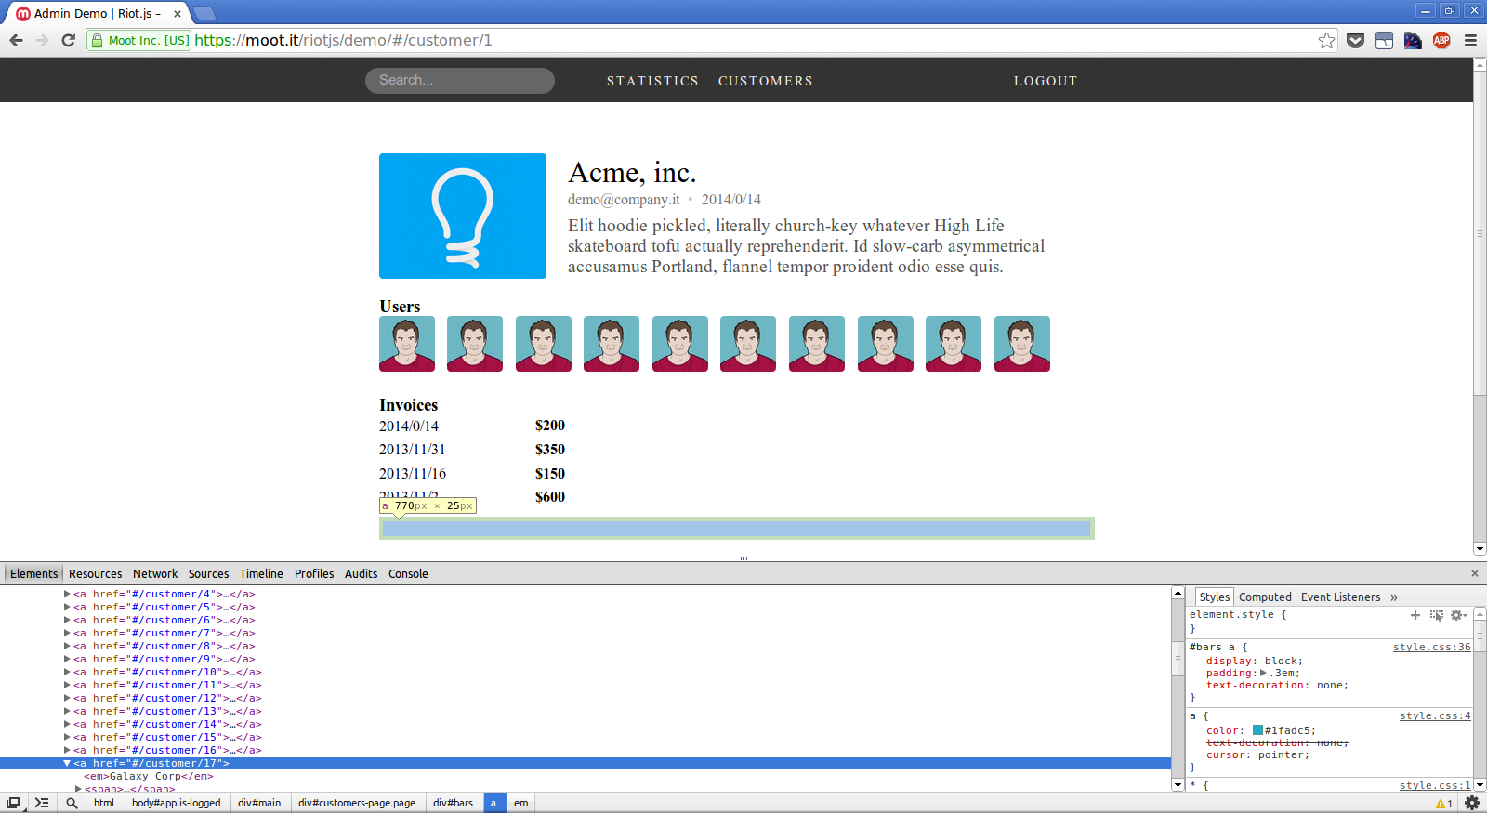Viewport: 1487px width, 813px height.
Task: Go back using the browser back arrow
Action: click(16, 40)
